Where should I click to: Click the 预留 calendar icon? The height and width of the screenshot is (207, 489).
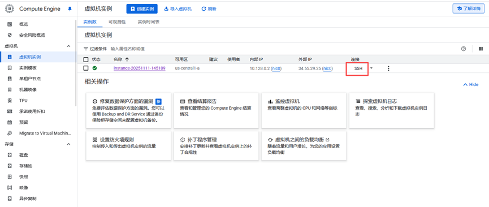pos(10,122)
